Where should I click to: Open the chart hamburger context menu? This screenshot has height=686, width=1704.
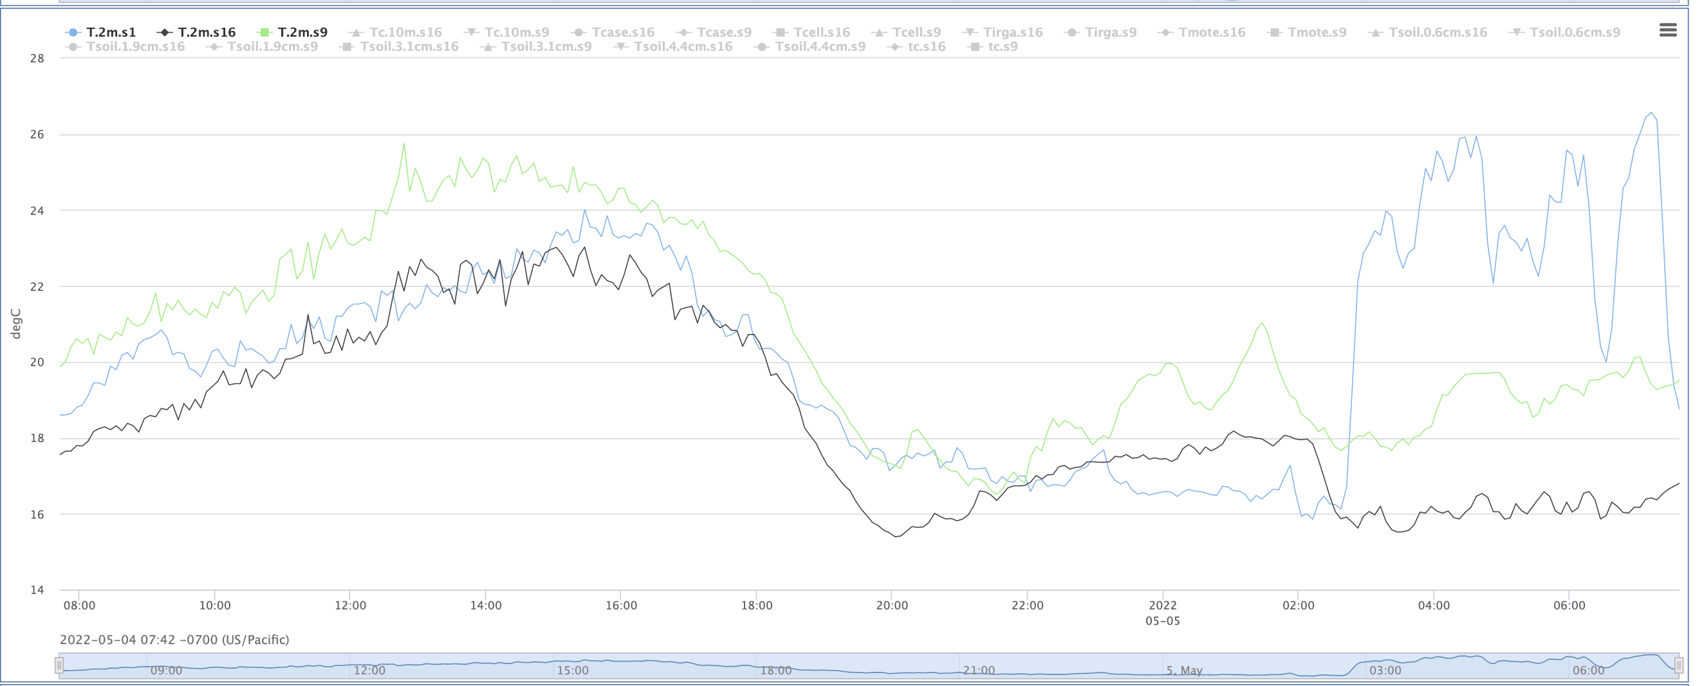(1667, 30)
